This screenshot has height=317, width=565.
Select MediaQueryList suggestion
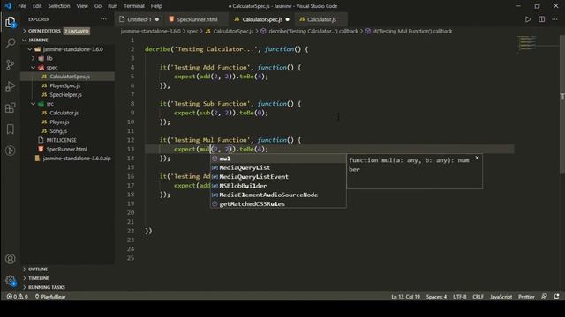pyautogui.click(x=278, y=167)
